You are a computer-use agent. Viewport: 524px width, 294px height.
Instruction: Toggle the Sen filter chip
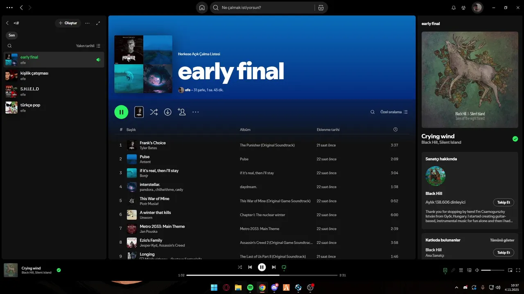(11, 35)
